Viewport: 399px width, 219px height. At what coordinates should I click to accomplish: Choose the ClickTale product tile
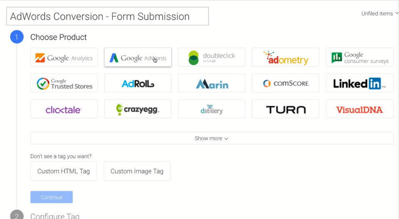(64, 109)
